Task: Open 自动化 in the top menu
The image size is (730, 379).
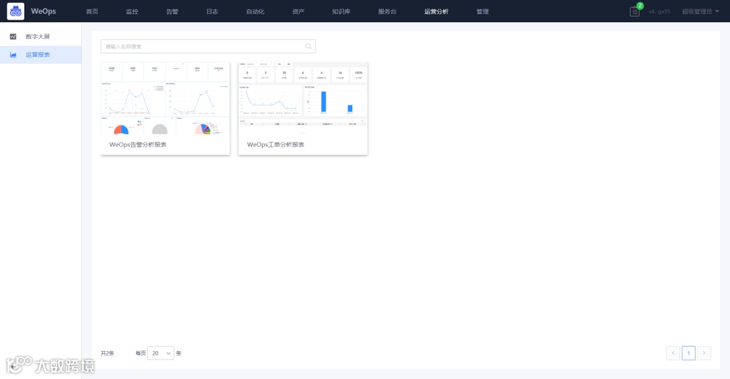Action: click(x=255, y=11)
